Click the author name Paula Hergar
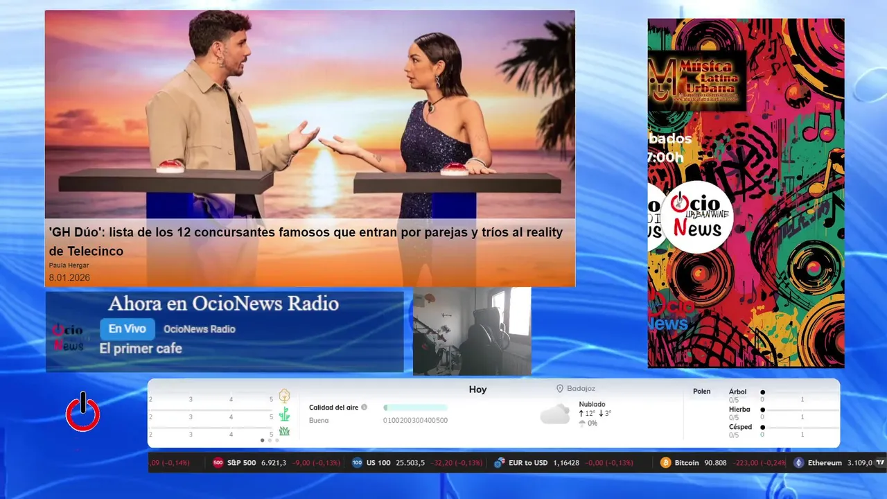Screen dimensions: 887x499 point(69,265)
